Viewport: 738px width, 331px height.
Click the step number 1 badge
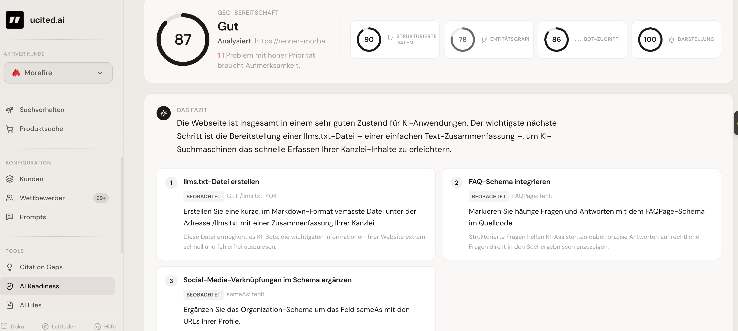pos(171,183)
